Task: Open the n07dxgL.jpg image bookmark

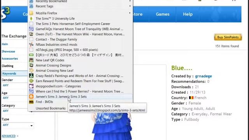Action: pos(67,50)
